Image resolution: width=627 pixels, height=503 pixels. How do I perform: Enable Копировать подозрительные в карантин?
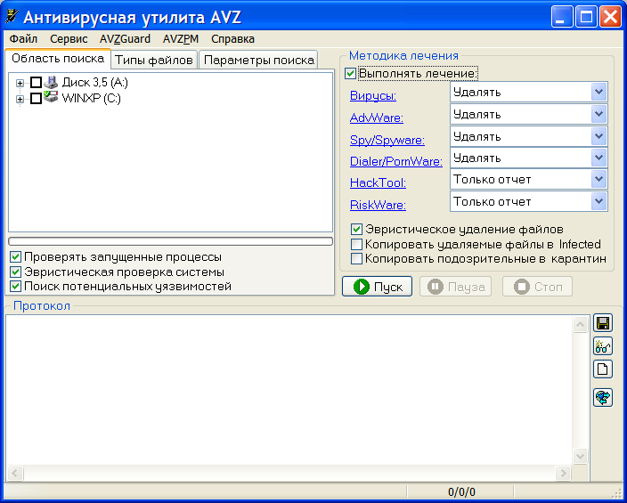click(x=356, y=259)
